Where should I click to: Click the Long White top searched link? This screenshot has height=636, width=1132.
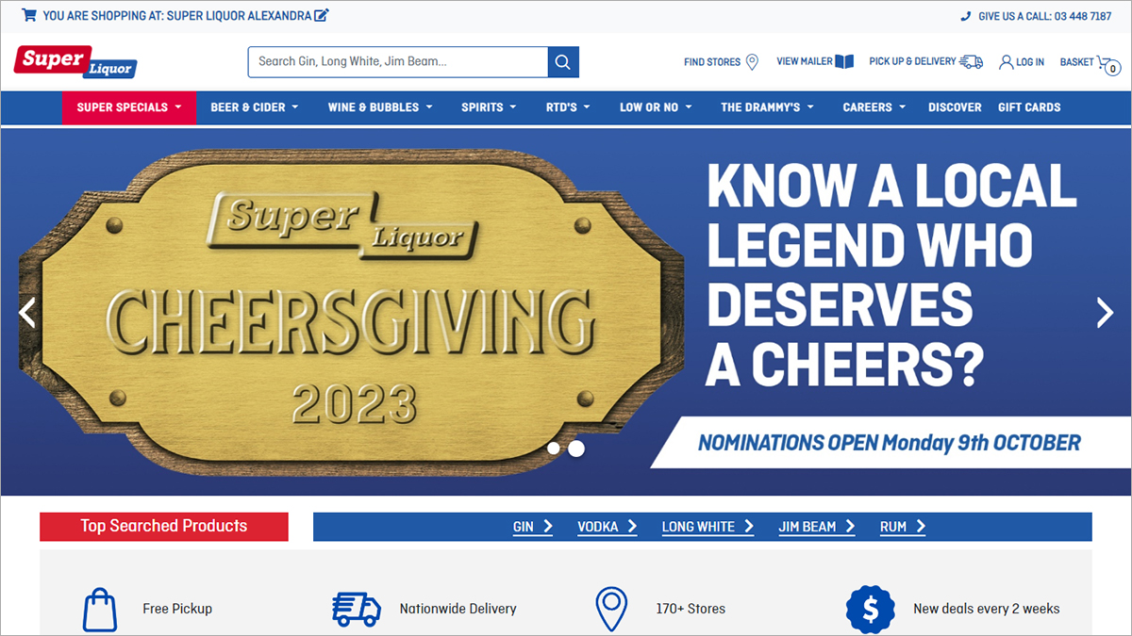[707, 527]
